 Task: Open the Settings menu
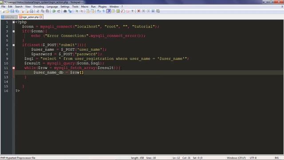click(65, 7)
